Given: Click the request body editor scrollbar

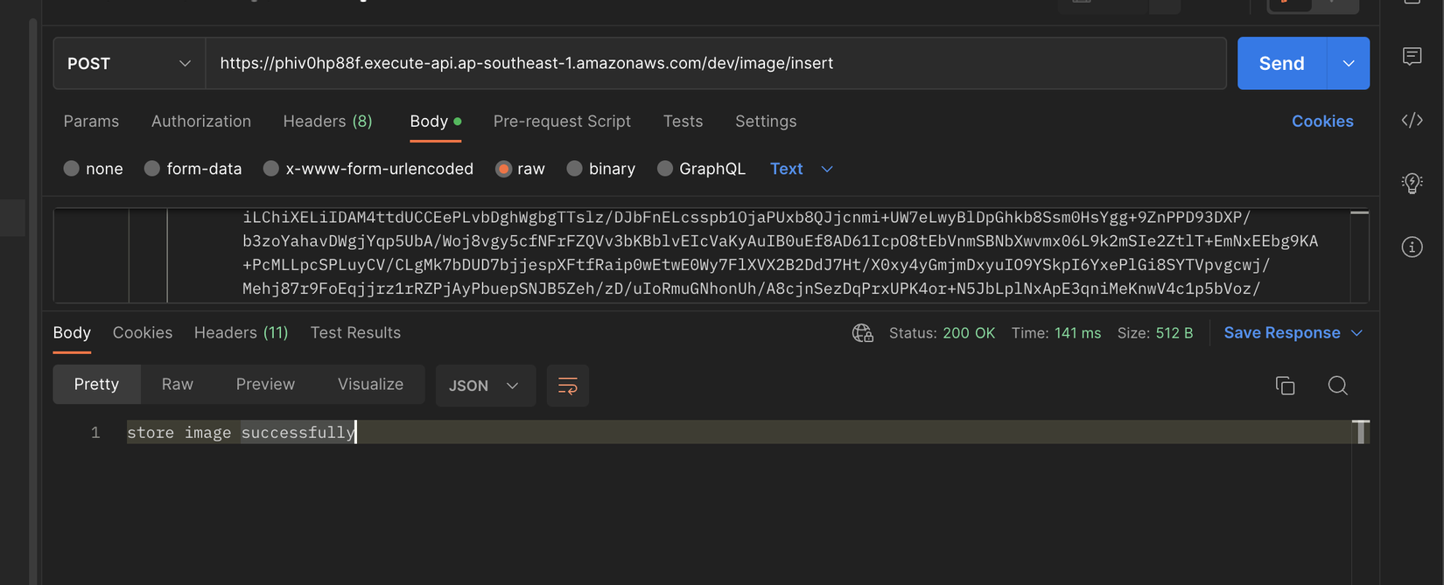Looking at the screenshot, I should coord(1359,254).
